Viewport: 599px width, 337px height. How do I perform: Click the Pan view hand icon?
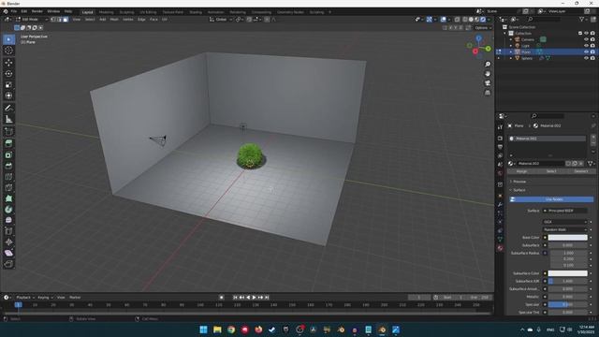(x=488, y=74)
